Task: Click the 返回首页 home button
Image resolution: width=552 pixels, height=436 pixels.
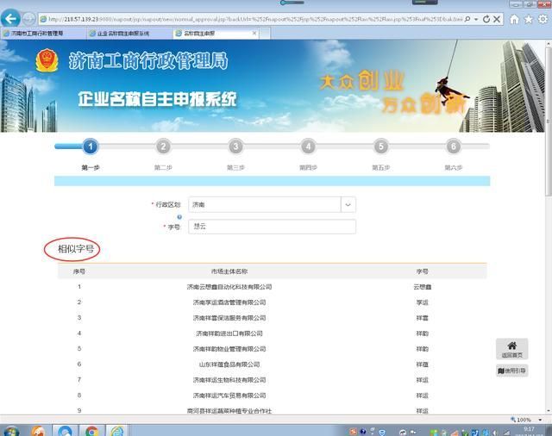Action: 511,349
